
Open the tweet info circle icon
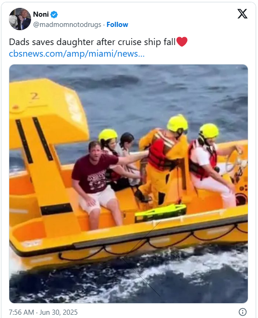[243, 312]
